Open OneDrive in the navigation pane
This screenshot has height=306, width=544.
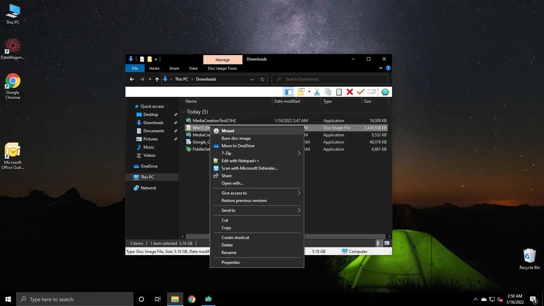pyautogui.click(x=149, y=166)
